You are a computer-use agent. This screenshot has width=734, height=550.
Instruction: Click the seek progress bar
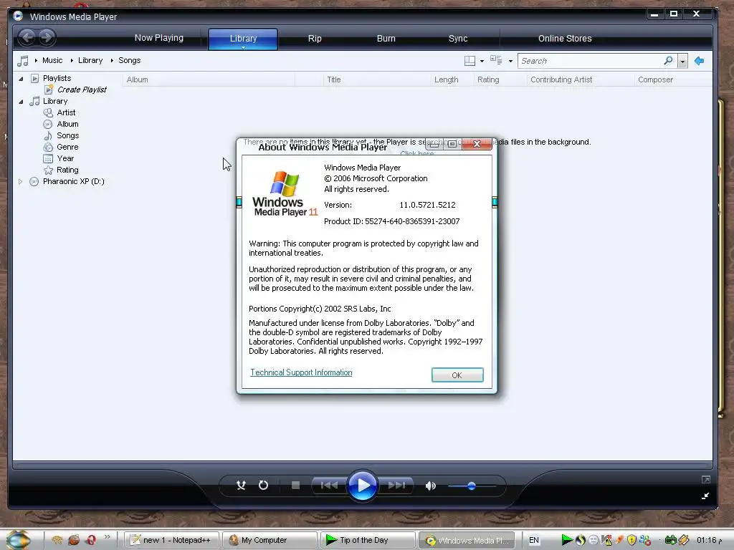coord(362,465)
